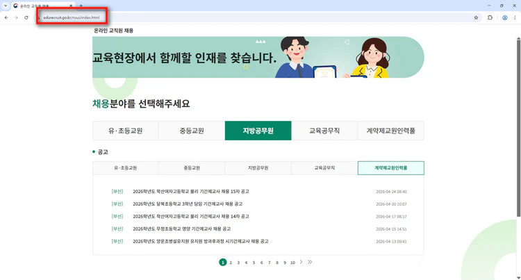Click the date 2026-04-13 09:41
Screen dimensions: 521x280
[391, 242]
